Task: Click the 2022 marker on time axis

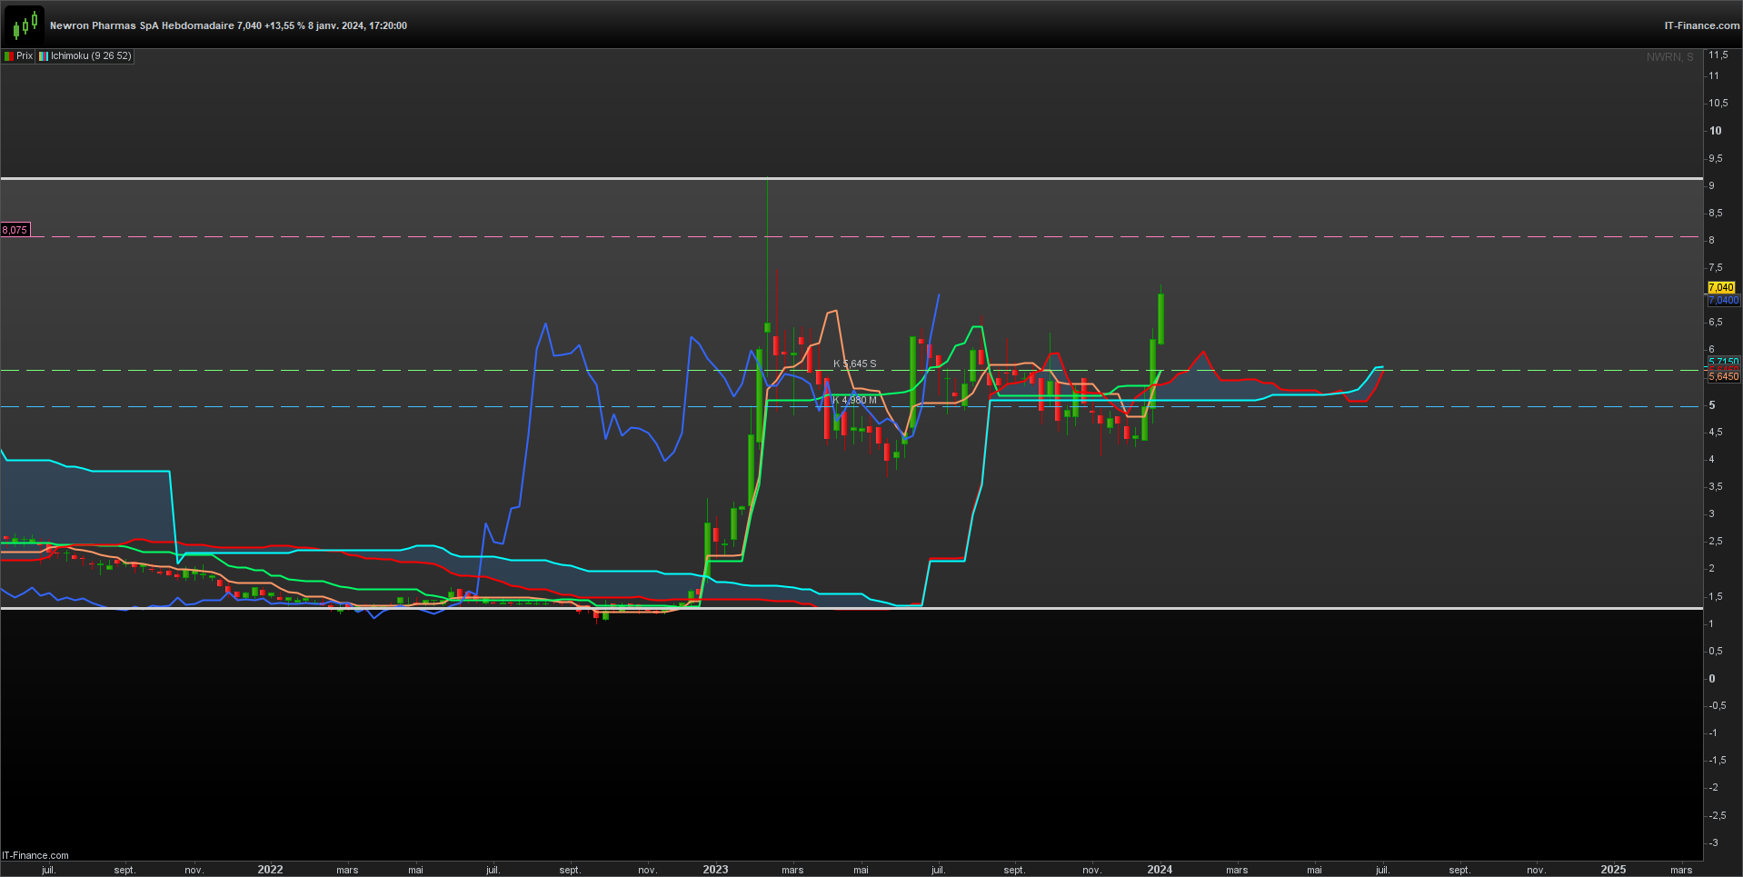Action: tap(270, 870)
